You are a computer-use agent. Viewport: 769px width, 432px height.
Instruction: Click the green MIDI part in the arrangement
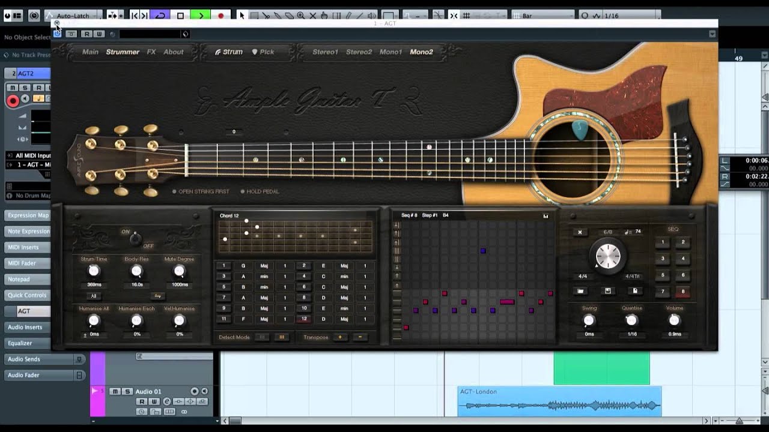tap(601, 368)
